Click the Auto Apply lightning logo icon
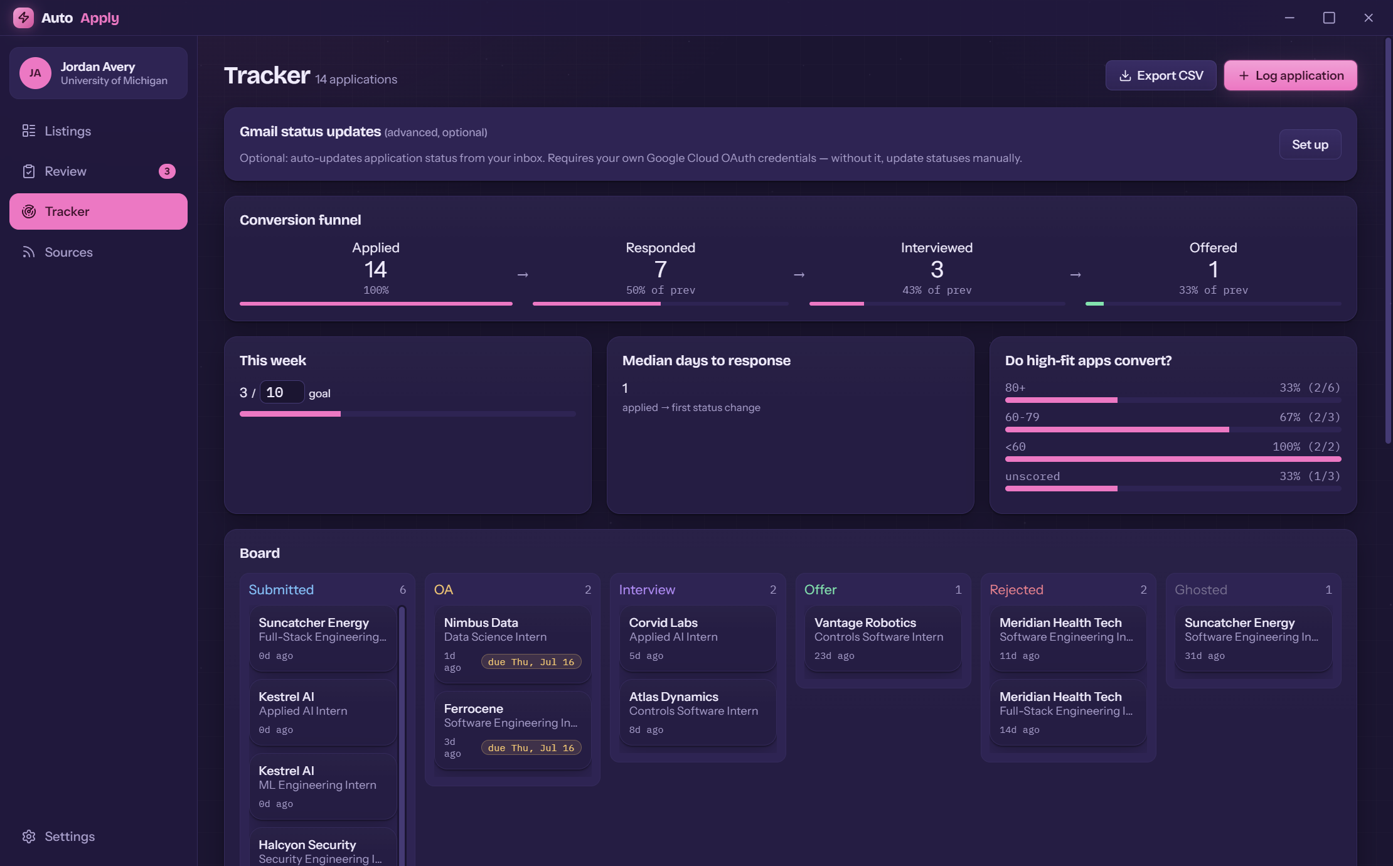 [x=23, y=18]
